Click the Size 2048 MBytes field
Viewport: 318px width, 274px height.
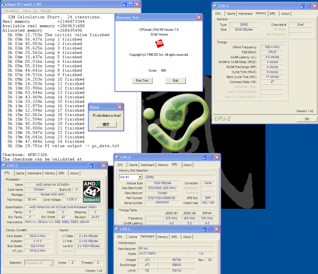point(243,29)
